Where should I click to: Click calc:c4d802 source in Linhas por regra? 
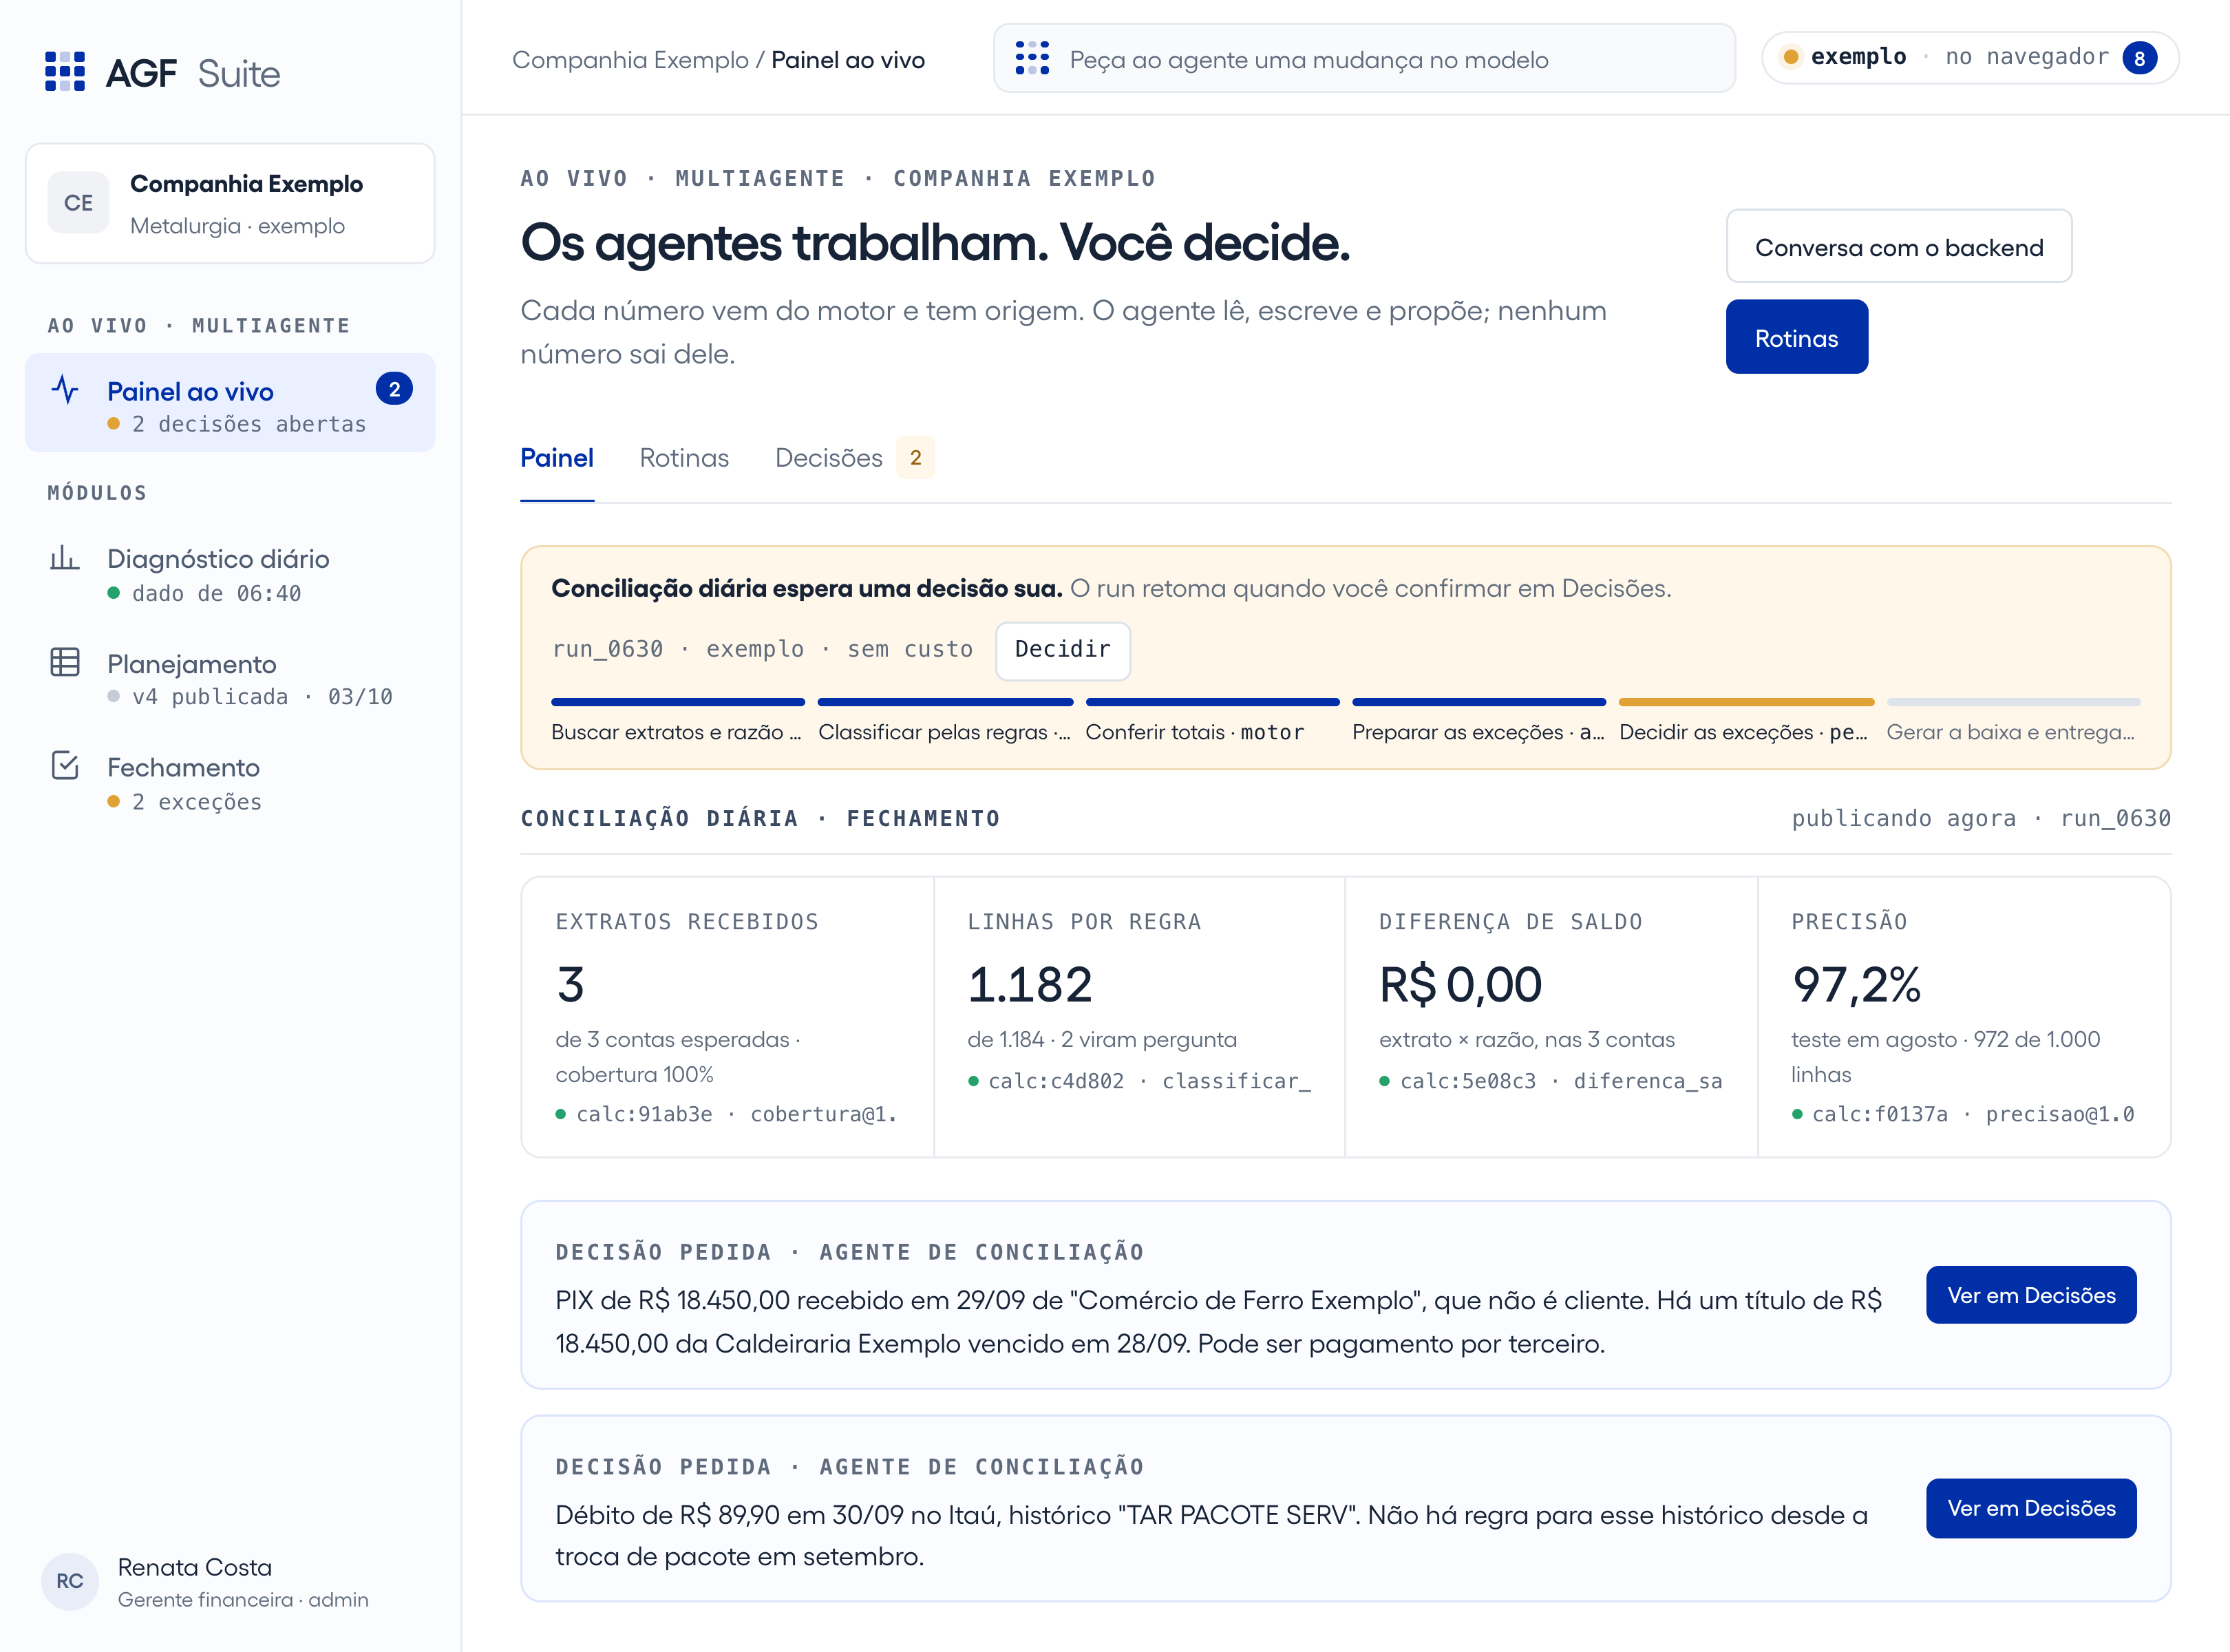tap(1139, 1081)
